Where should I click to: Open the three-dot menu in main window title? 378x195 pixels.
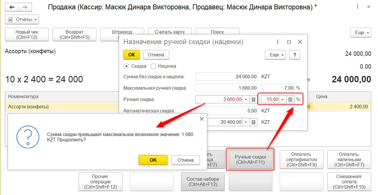click(358, 7)
